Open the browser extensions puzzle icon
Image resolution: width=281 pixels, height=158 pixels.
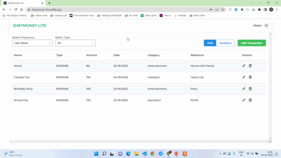[x=259, y=10]
